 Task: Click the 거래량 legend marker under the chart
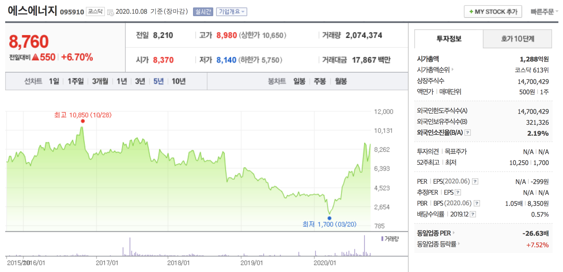coord(382,239)
